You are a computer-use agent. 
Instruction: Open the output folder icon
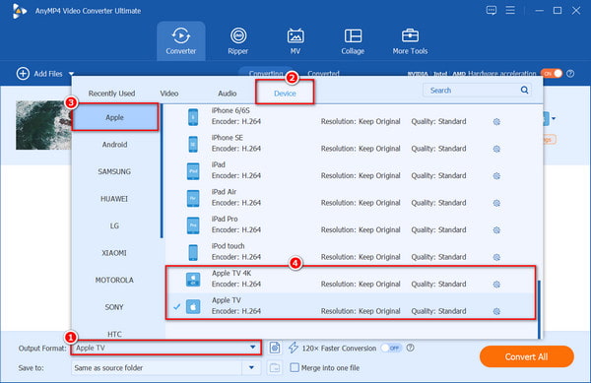coord(275,367)
